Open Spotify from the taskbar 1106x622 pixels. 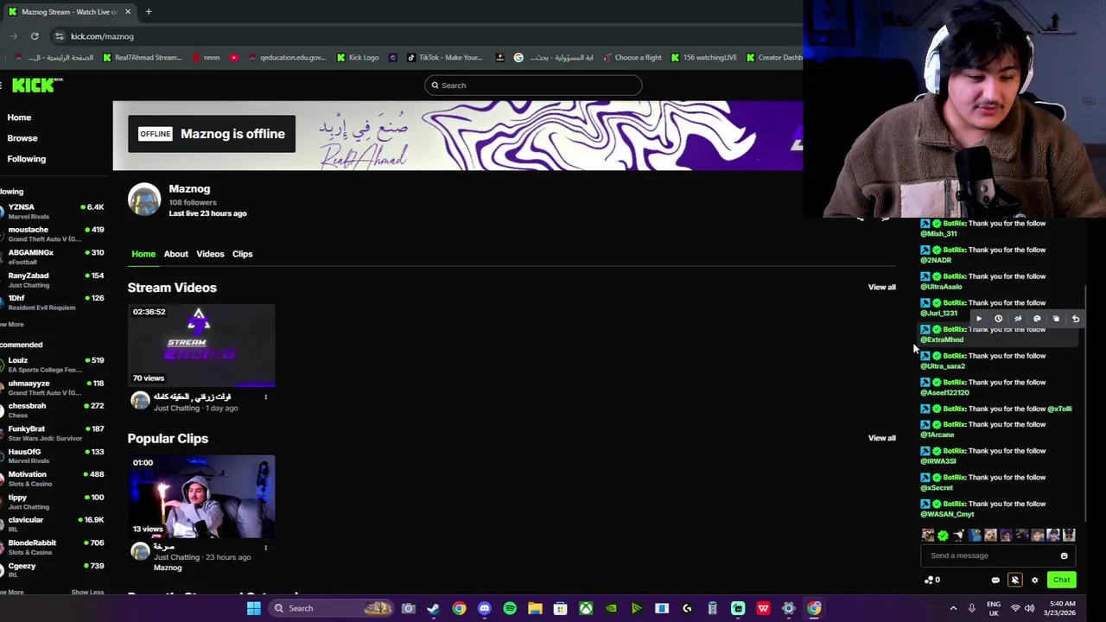coord(510,608)
